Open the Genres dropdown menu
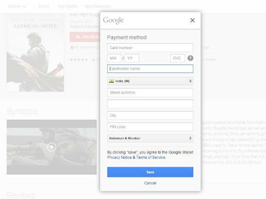The image size is (266, 199). 17,7
